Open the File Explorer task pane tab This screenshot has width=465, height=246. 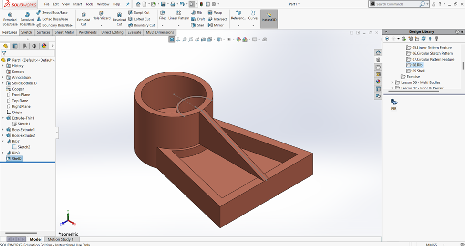378,67
